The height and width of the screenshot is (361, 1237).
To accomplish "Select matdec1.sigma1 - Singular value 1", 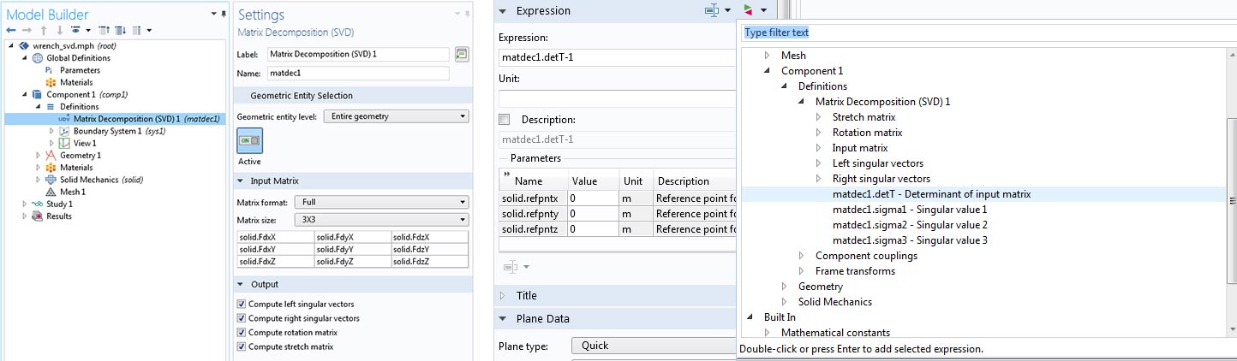I will 909,210.
